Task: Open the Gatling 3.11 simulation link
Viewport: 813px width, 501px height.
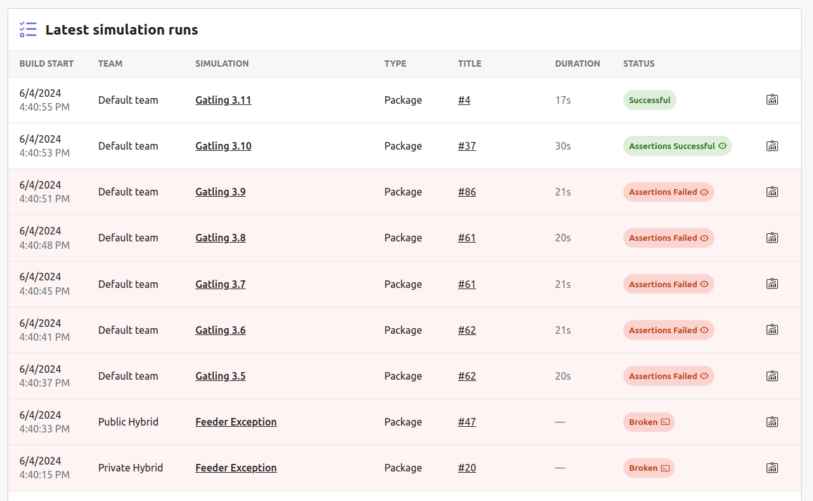Action: pyautogui.click(x=223, y=100)
